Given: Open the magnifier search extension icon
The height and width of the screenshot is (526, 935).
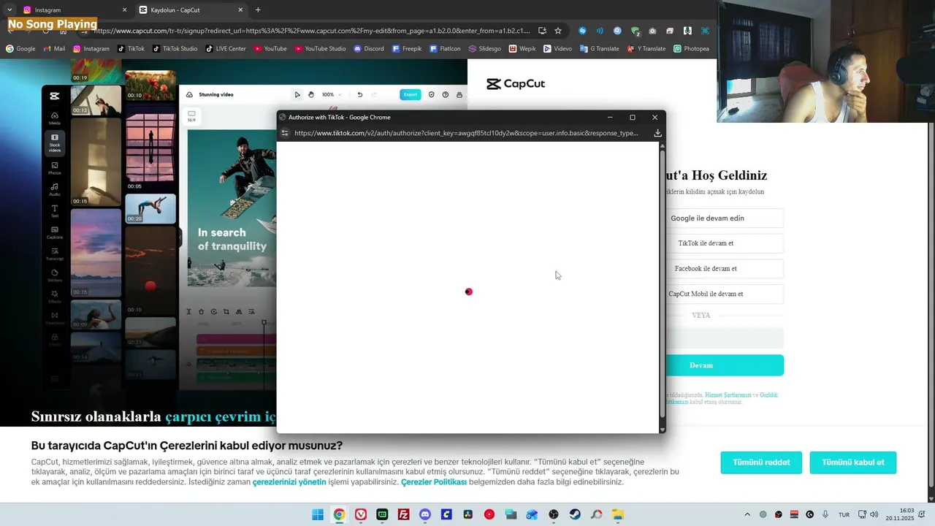Looking at the screenshot, I should pyautogui.click(x=617, y=31).
